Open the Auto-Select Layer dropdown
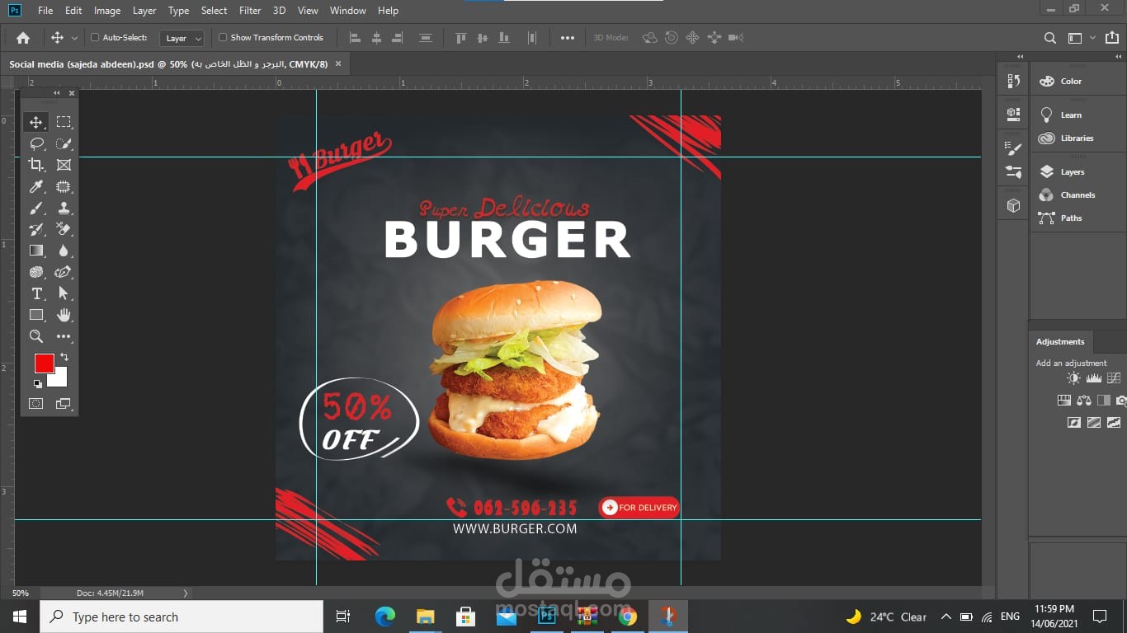This screenshot has height=633, width=1127. coord(182,38)
